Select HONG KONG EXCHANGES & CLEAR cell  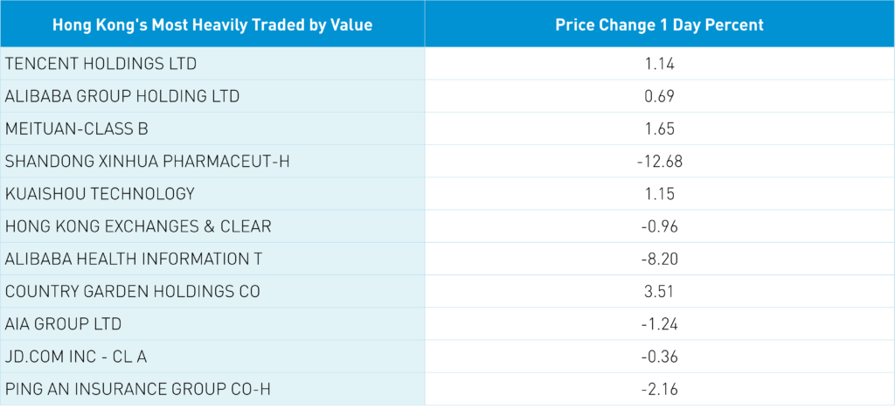(138, 226)
